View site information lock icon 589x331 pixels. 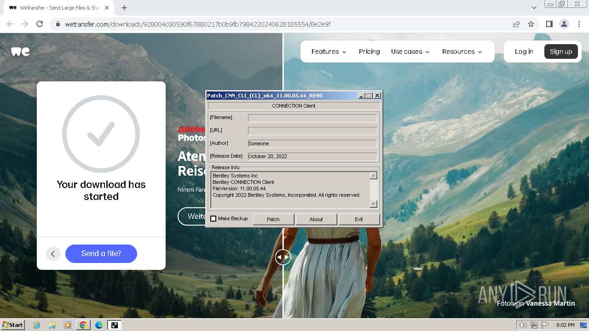coord(58,24)
